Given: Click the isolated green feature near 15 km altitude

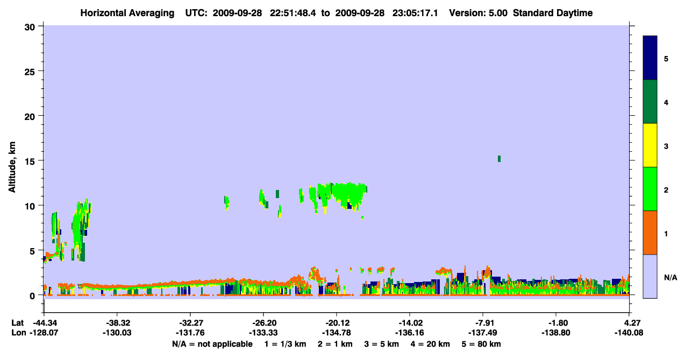Looking at the screenshot, I should (x=500, y=158).
